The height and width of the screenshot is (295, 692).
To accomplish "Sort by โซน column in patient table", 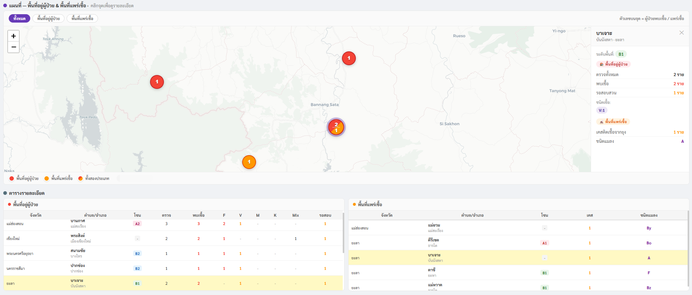I will tap(137, 215).
